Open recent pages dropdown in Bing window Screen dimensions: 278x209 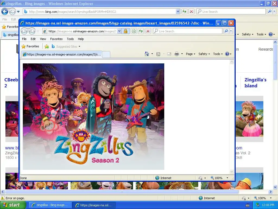(18, 12)
